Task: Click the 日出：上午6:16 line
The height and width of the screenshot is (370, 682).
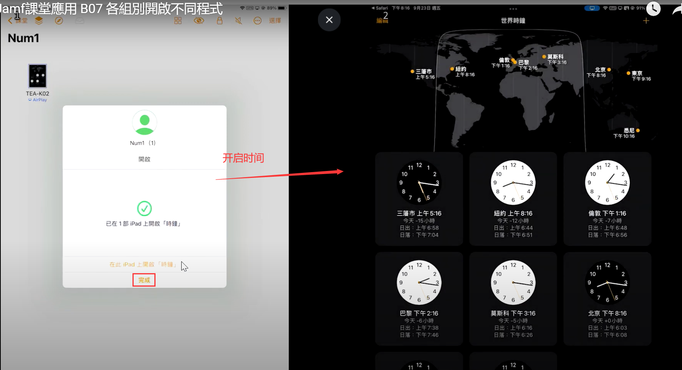Action: (x=513, y=328)
